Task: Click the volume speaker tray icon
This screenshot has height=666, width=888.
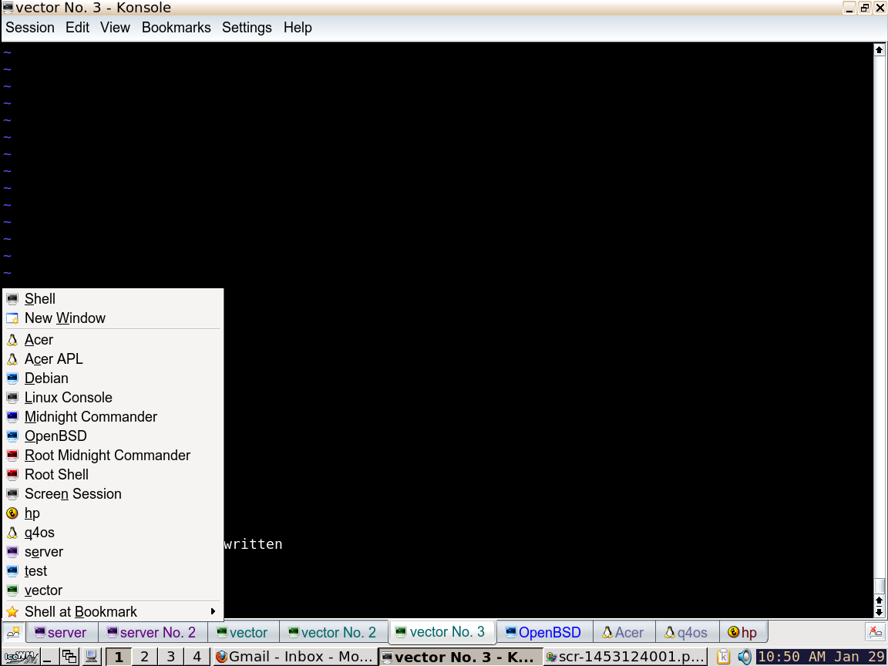Action: click(x=744, y=657)
